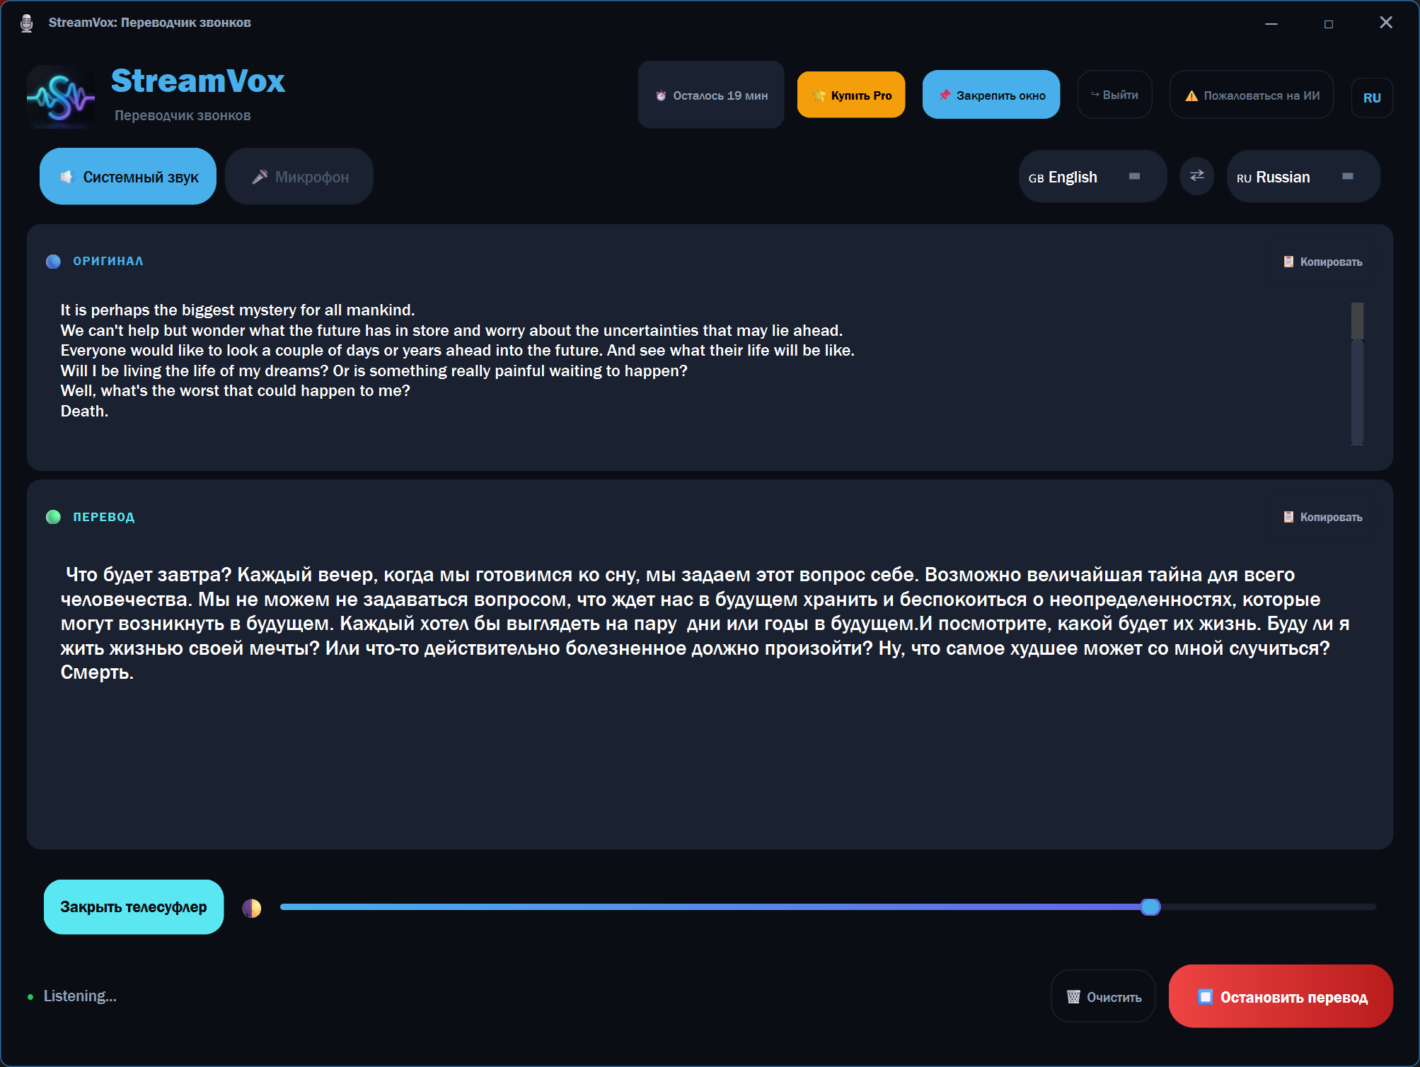Click the theme toggle circle icon near slider
Image resolution: width=1420 pixels, height=1067 pixels.
point(251,907)
